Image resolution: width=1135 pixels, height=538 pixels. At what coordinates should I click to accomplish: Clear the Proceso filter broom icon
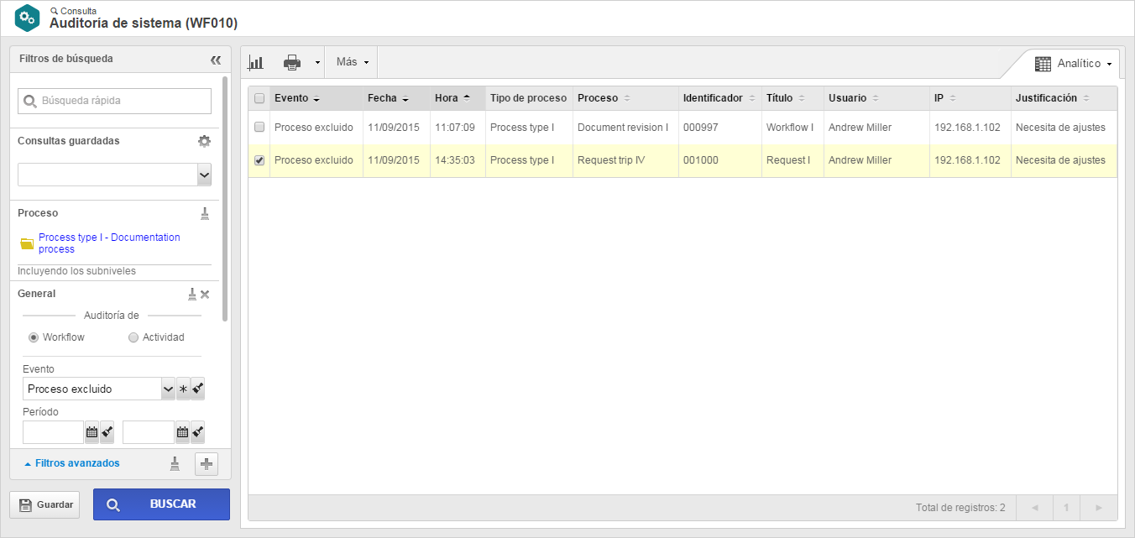205,213
